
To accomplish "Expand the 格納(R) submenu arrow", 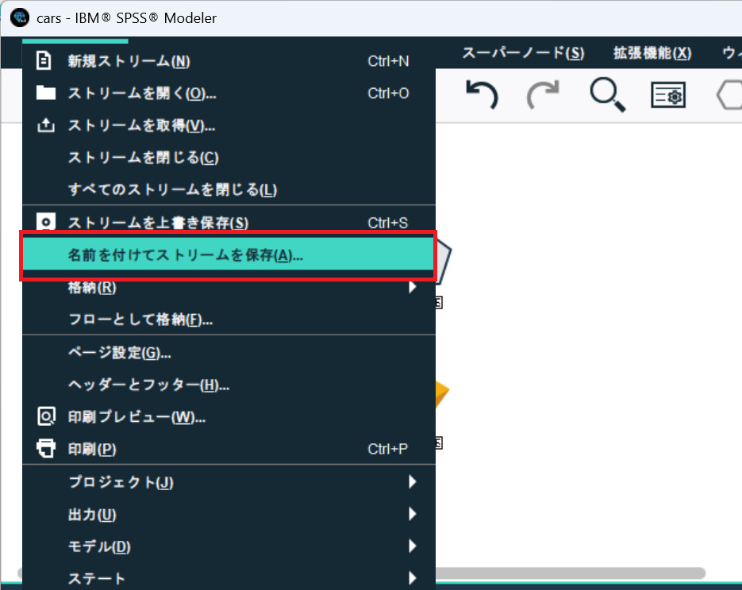I will [x=413, y=288].
